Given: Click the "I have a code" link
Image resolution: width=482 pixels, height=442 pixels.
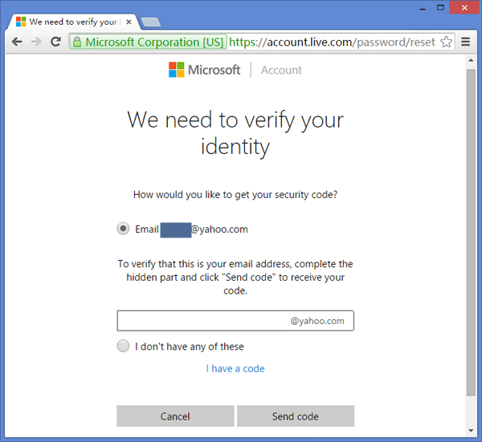Looking at the screenshot, I should tap(235, 369).
